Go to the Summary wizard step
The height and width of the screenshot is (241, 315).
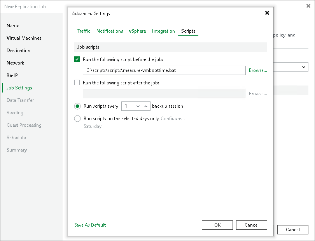16,150
